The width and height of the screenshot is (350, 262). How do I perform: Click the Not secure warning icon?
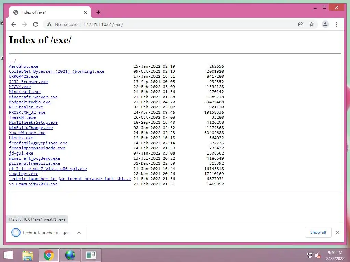(49, 24)
